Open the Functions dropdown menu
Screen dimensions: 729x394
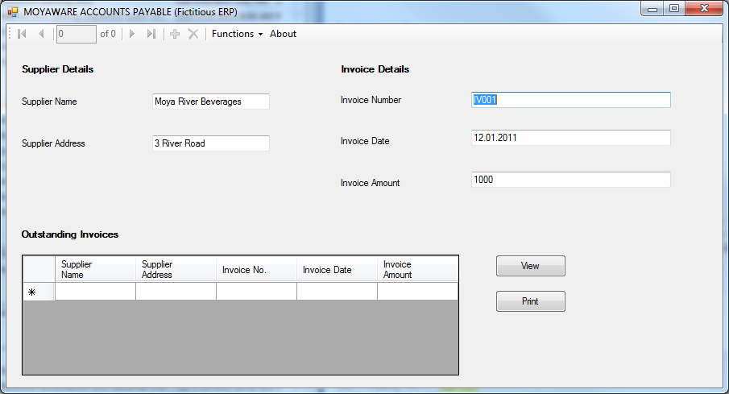[237, 34]
